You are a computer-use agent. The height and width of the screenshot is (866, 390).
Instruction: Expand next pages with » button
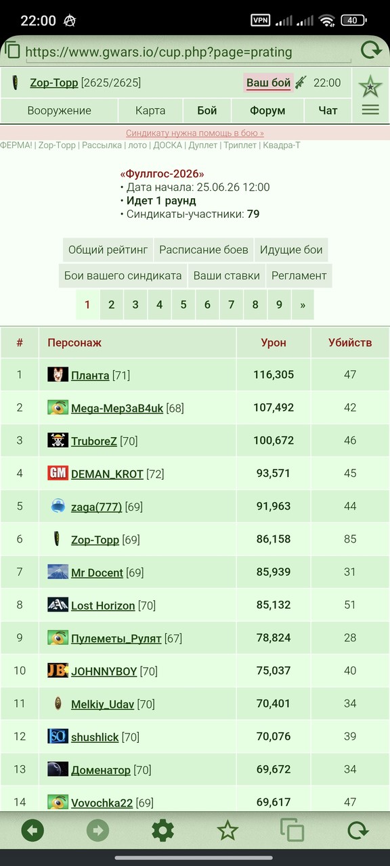pos(303,304)
